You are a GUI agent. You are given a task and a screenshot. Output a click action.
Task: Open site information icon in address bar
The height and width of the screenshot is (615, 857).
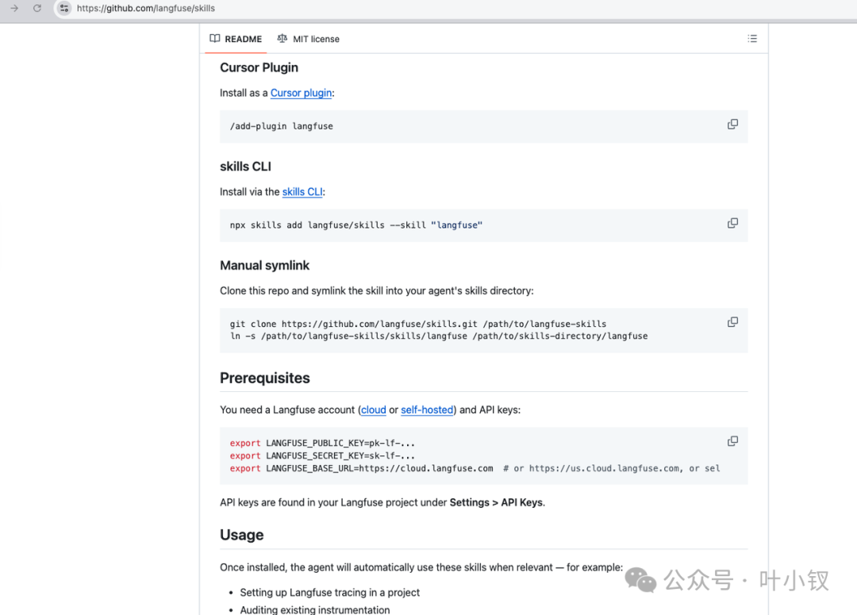pos(64,8)
